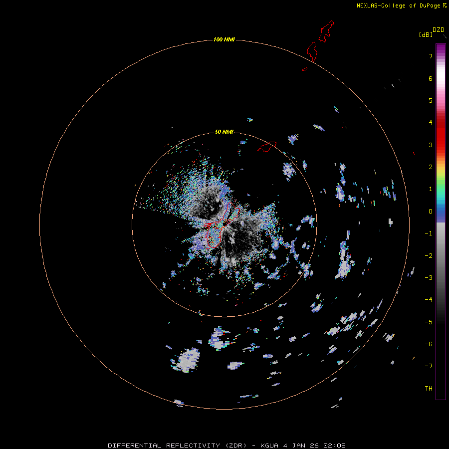Click the red island outline on the 50 NMI ring
Image resolution: width=449 pixels, height=449 pixels.
(267, 147)
